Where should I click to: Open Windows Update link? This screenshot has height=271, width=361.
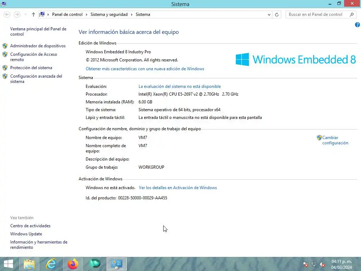point(26,234)
